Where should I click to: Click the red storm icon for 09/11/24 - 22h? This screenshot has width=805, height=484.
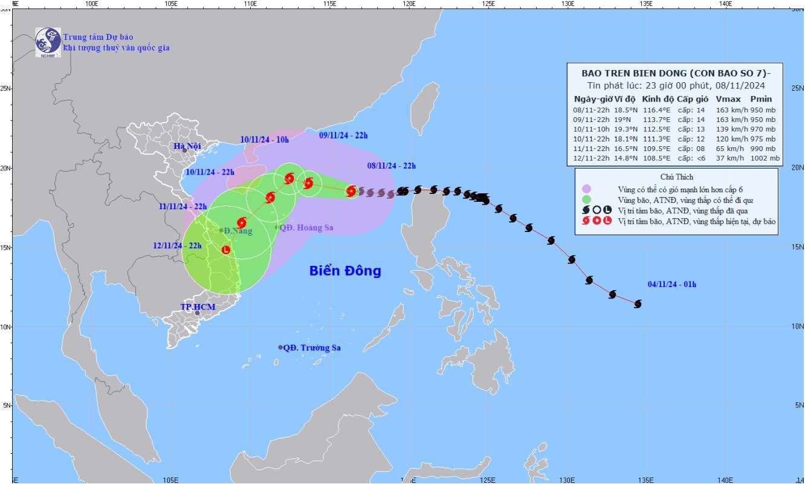point(308,183)
